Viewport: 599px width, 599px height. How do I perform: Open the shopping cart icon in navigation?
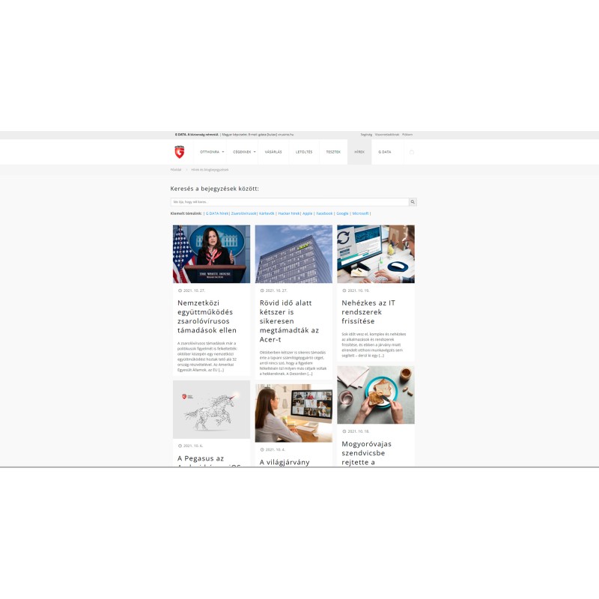coord(411,152)
